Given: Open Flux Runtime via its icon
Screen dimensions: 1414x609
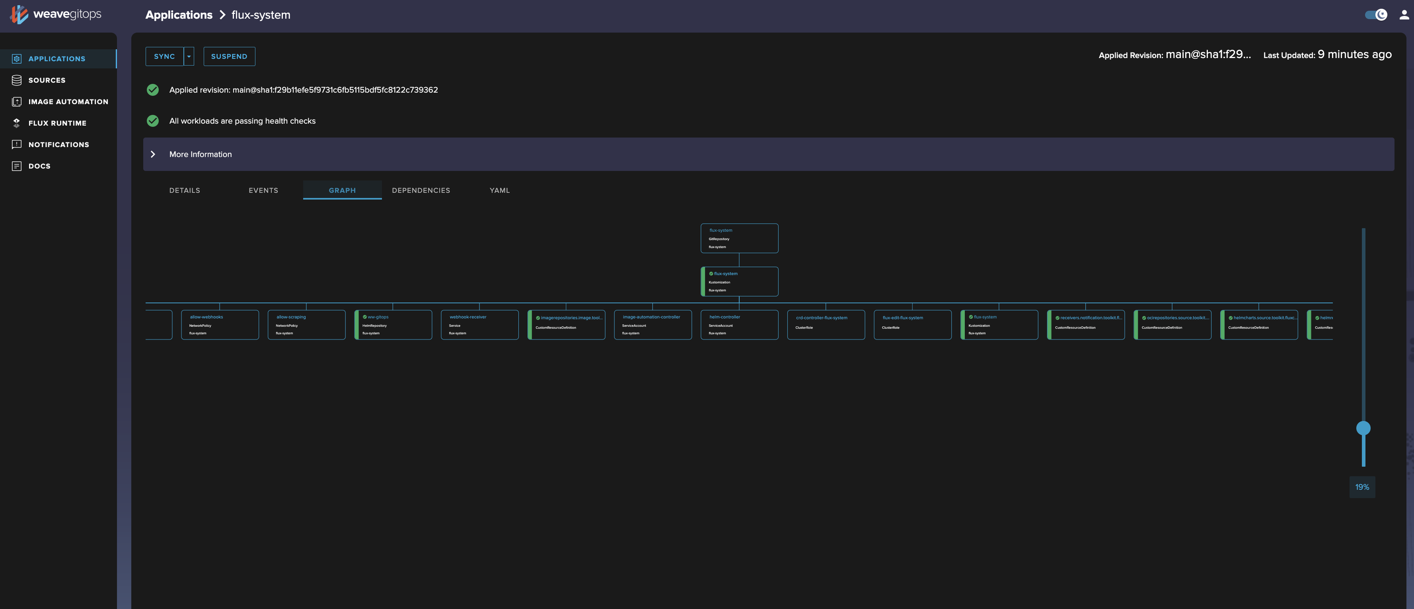Looking at the screenshot, I should point(16,123).
